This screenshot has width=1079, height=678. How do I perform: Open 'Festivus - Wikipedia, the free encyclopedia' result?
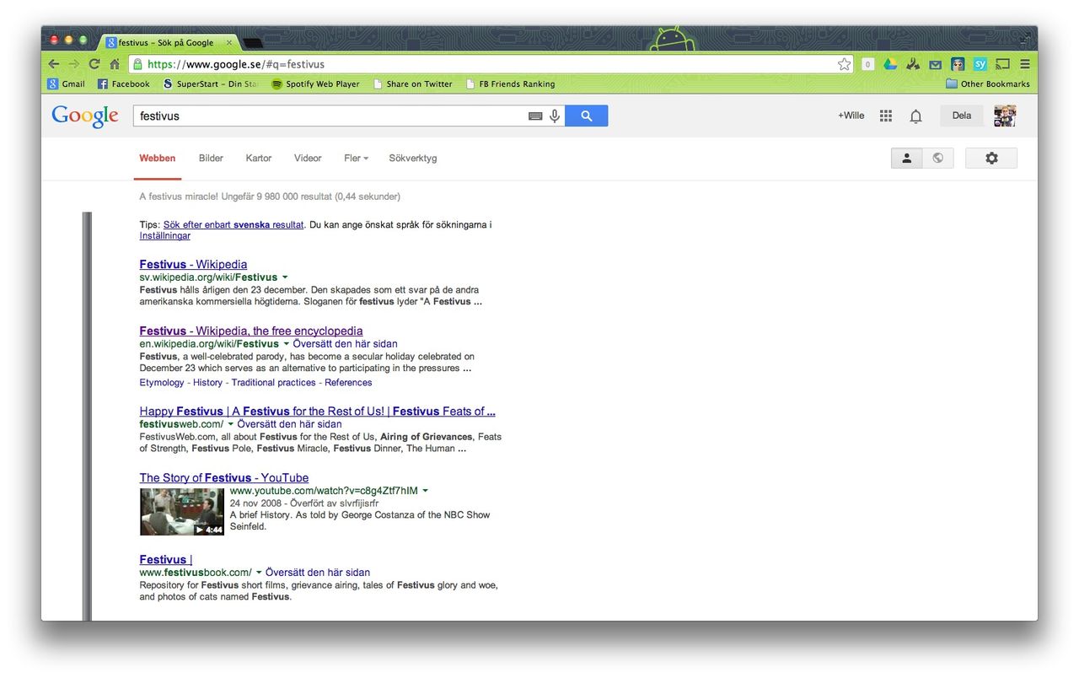click(251, 331)
